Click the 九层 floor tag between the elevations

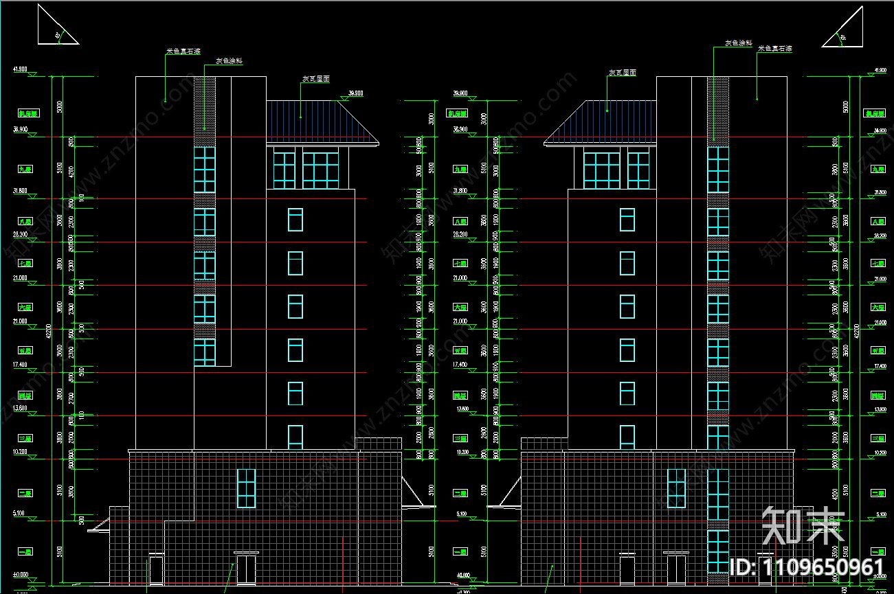(460, 169)
